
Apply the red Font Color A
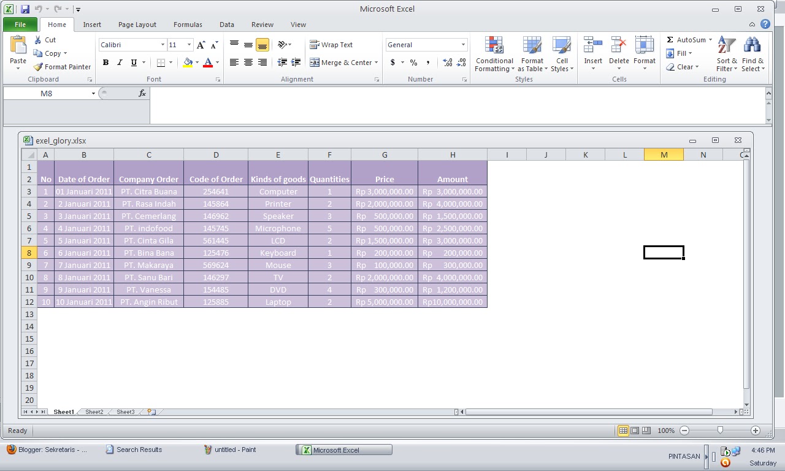(209, 63)
